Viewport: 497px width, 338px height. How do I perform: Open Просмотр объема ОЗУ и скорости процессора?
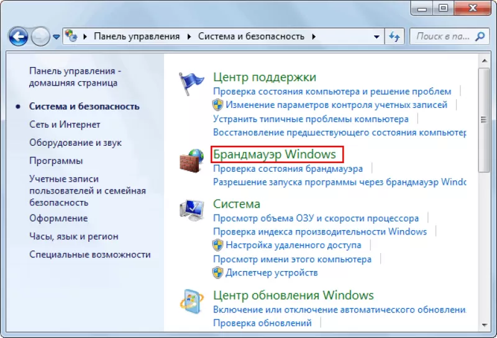(x=316, y=218)
